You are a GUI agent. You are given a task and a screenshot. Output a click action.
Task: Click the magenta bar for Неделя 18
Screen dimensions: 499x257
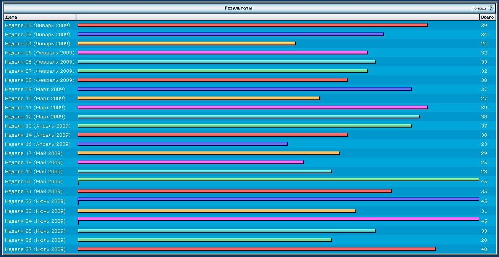tap(190, 162)
